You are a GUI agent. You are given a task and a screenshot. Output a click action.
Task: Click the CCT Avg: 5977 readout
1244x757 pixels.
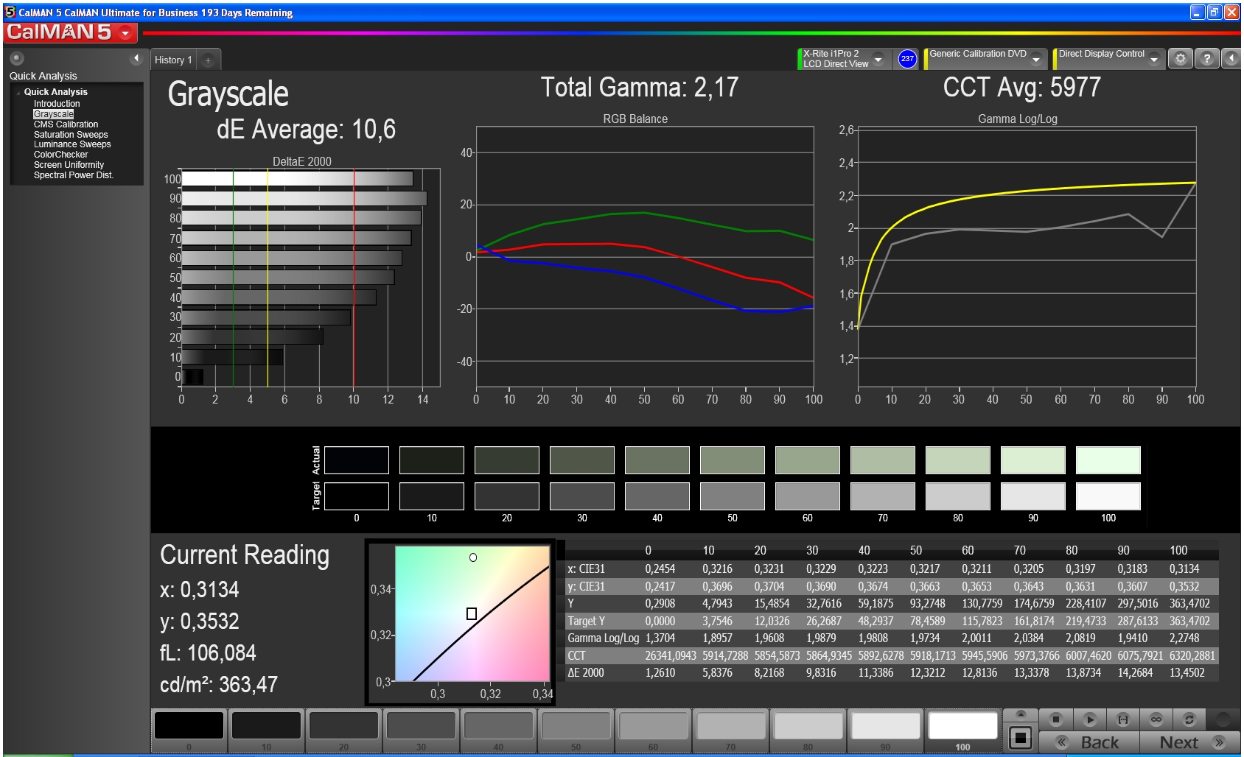[x=1021, y=88]
